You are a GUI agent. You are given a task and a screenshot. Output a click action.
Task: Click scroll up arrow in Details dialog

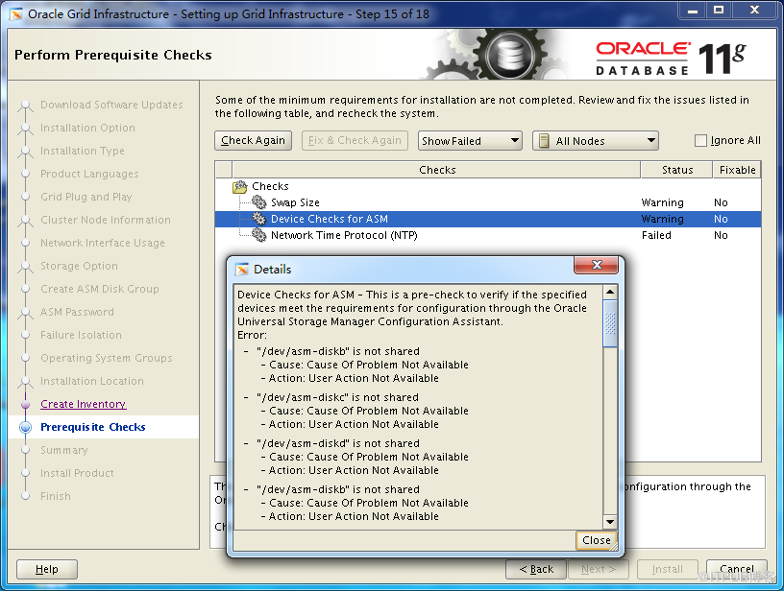pos(610,292)
